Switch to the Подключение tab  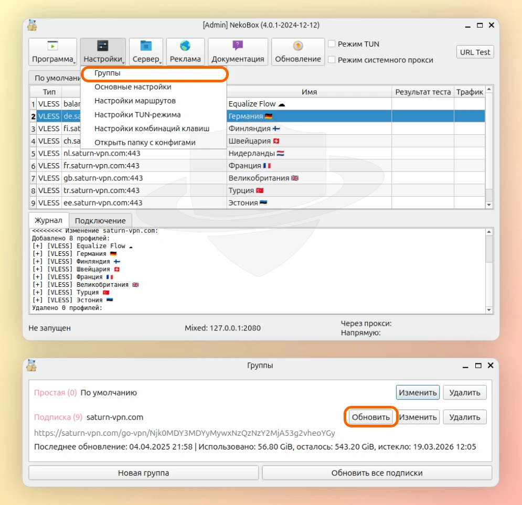pyautogui.click(x=100, y=221)
